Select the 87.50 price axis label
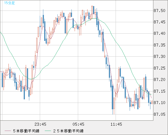This screenshot has height=135, width=168. tap(160, 11)
